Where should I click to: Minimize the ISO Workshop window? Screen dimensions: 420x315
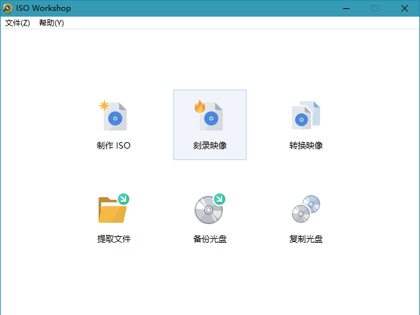tap(346, 8)
